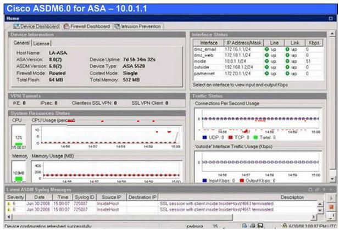The image size is (339, 230).
Task: Click the syslog panel pin icon
Action: coord(324,189)
